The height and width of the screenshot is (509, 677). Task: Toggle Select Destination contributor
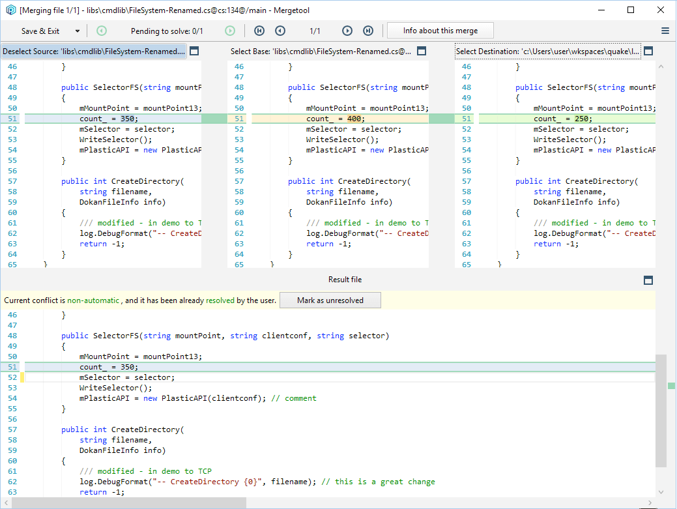click(547, 51)
